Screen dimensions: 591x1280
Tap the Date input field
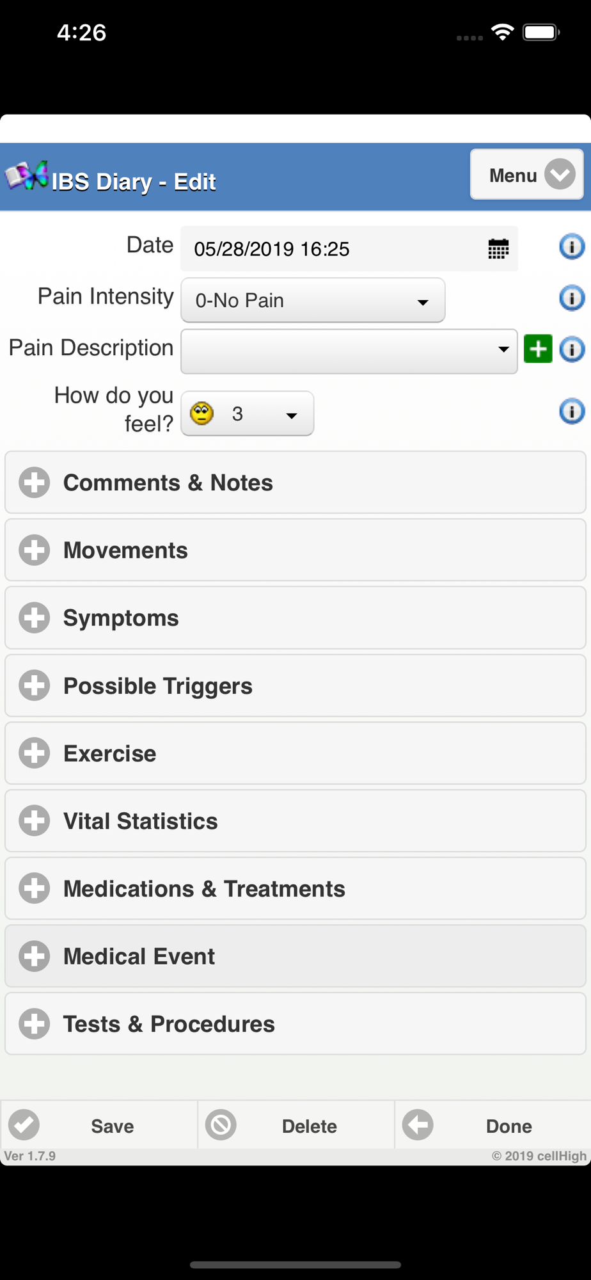tap(333, 248)
